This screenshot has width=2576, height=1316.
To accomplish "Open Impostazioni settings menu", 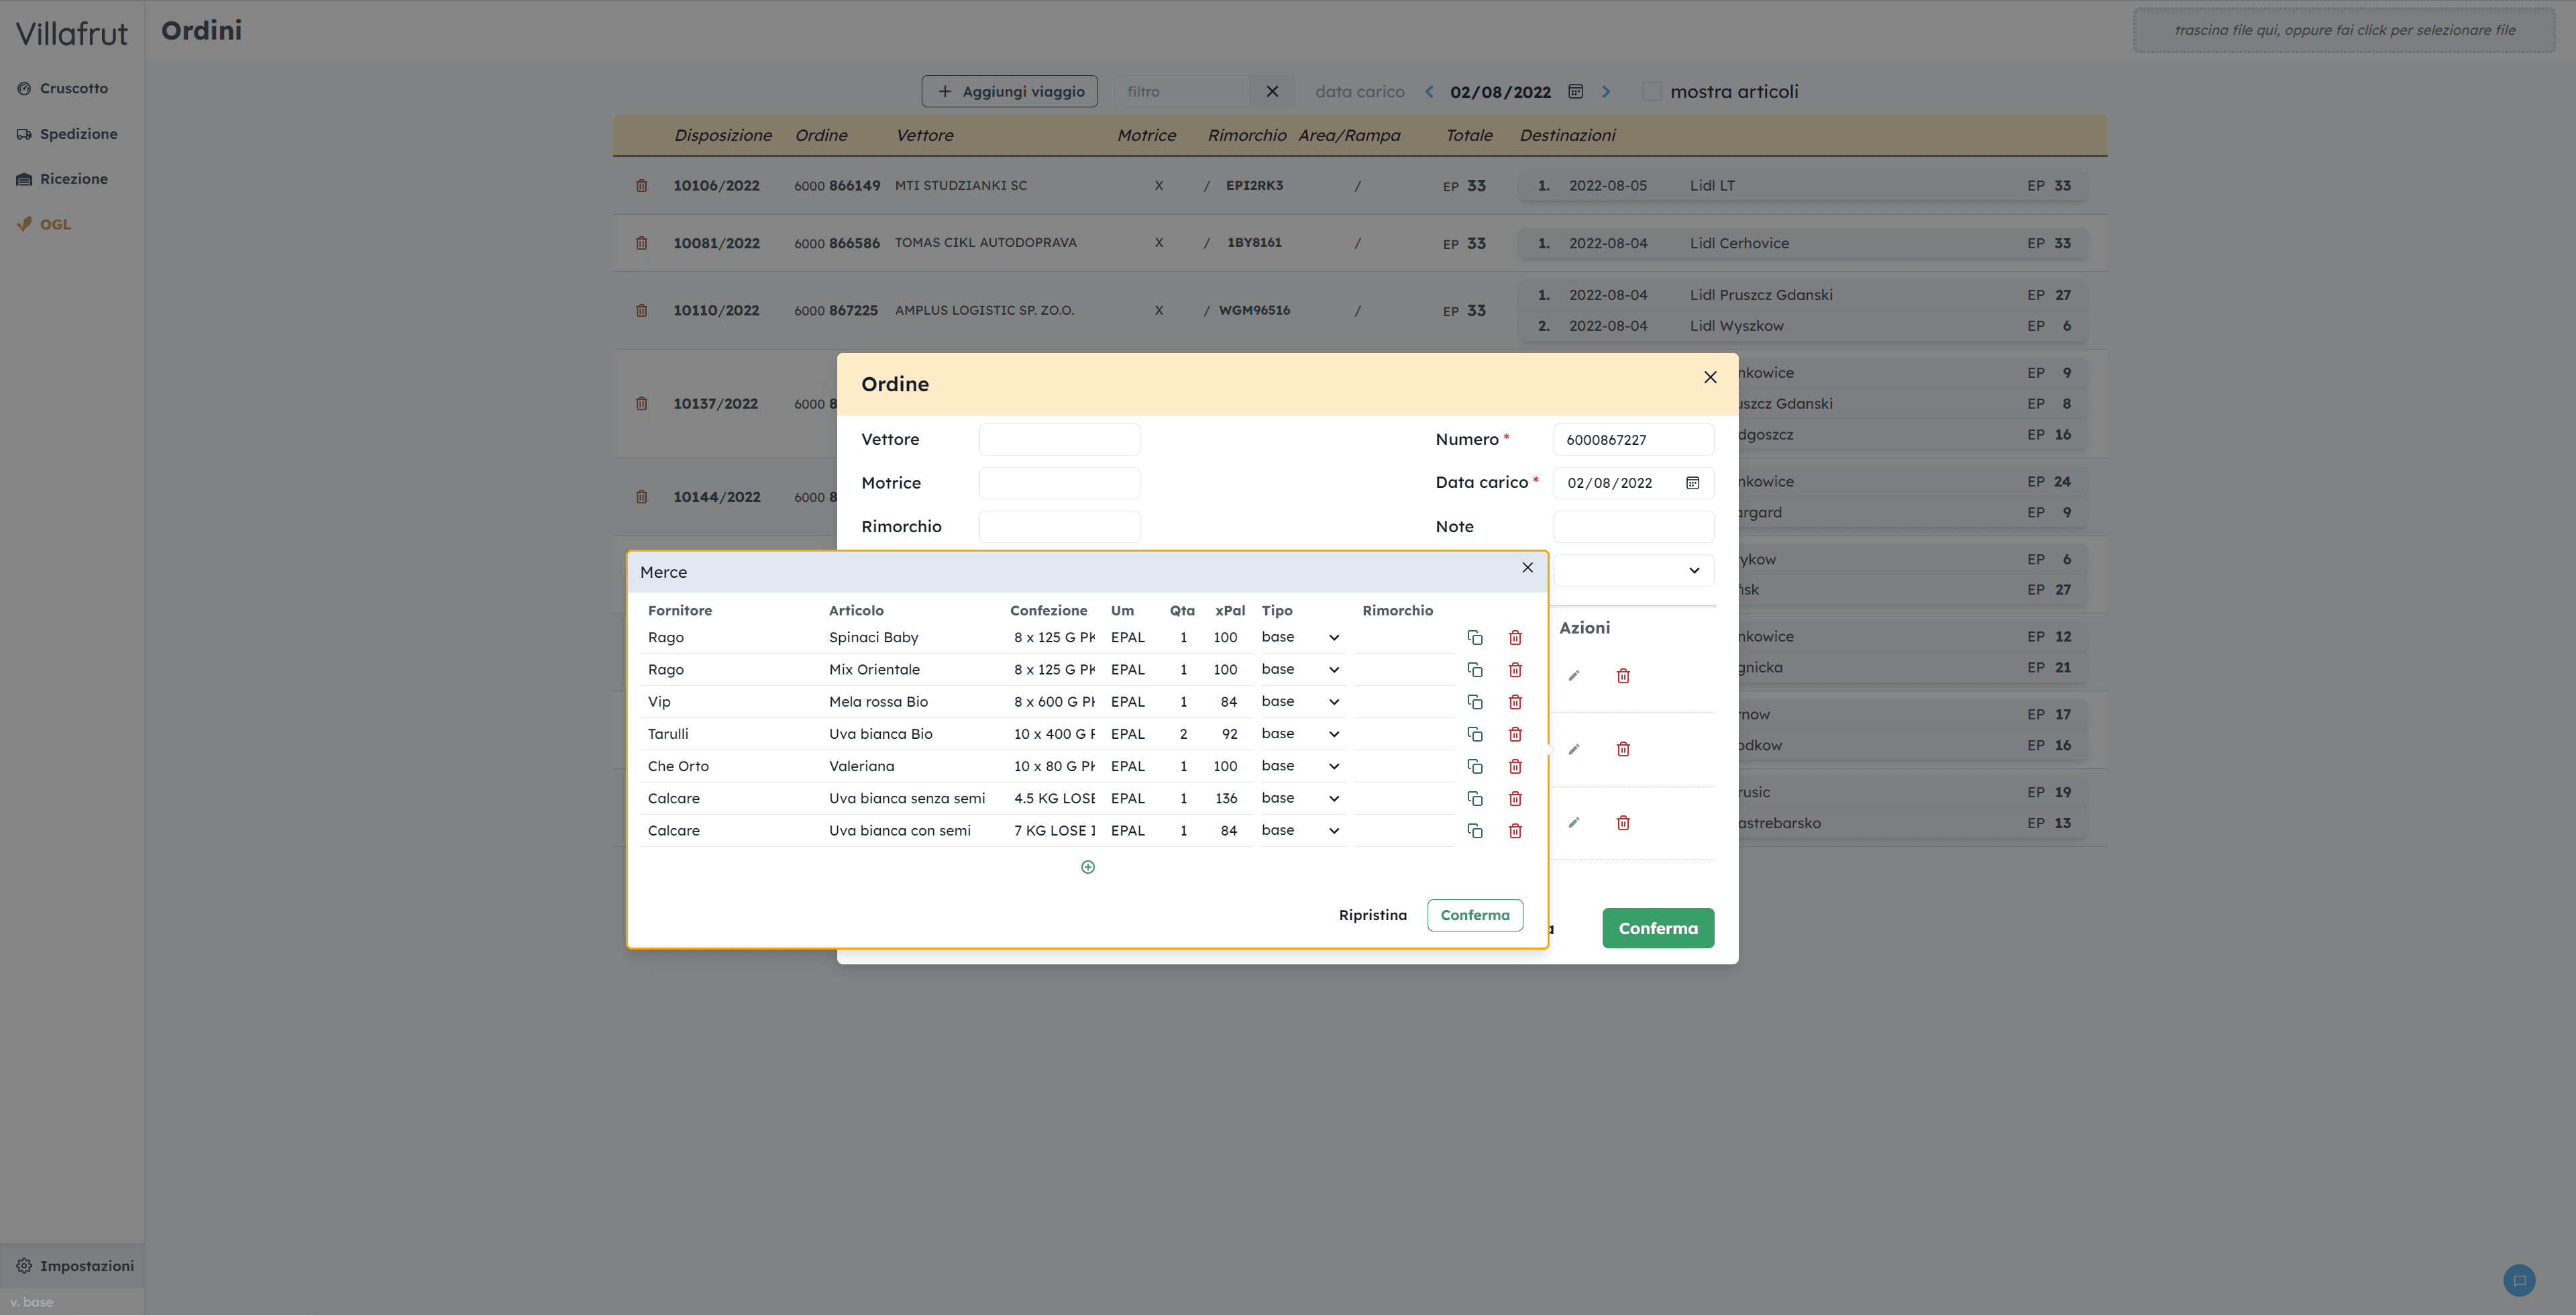I will pos(86,1266).
